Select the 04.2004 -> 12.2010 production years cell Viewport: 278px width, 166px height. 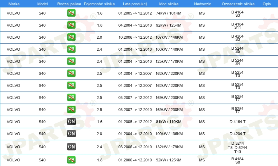pos(135,25)
